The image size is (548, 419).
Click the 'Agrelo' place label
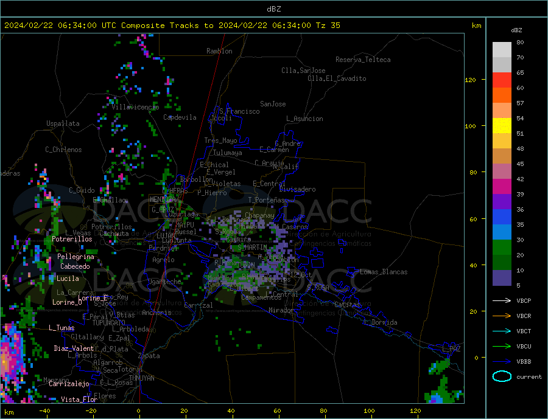163,260
